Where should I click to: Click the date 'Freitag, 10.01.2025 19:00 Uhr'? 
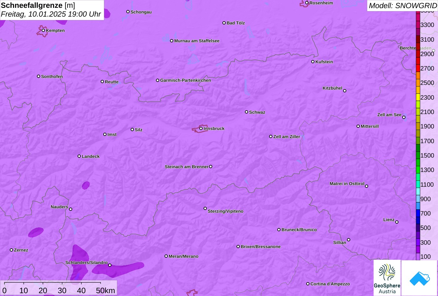click(x=51, y=14)
